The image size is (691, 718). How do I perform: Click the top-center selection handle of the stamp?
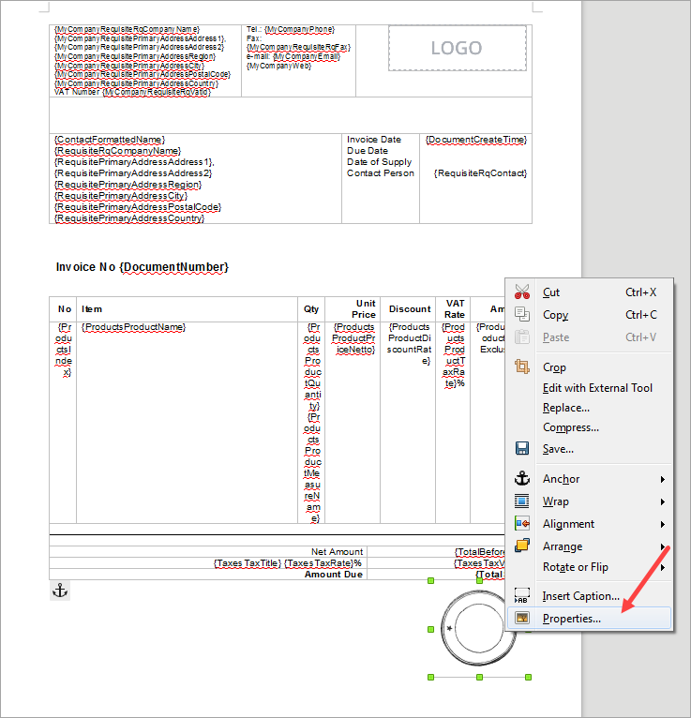(x=479, y=580)
